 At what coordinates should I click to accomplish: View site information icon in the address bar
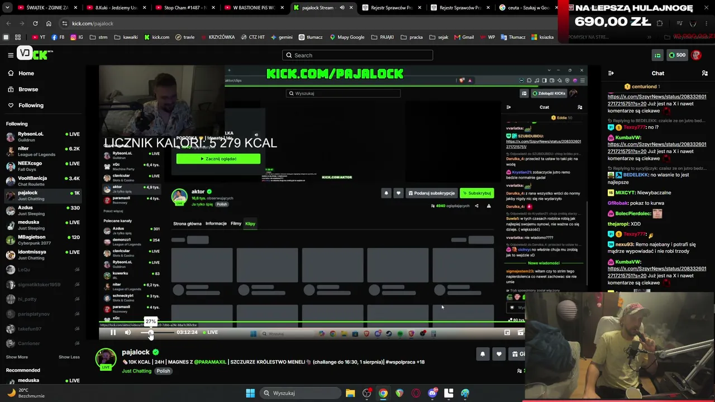click(65, 23)
